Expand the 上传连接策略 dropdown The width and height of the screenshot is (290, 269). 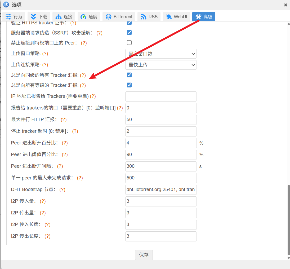(161, 65)
